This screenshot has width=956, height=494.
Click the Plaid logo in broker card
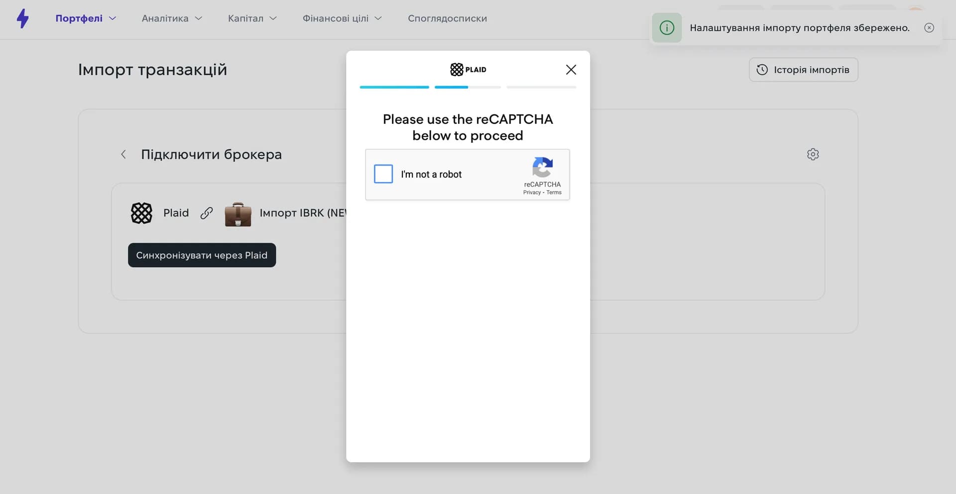coord(141,213)
